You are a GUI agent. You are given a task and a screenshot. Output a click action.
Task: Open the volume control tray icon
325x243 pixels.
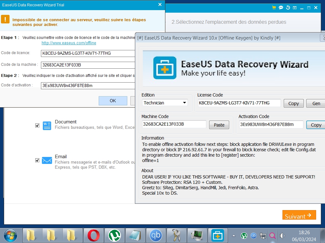click(282, 235)
